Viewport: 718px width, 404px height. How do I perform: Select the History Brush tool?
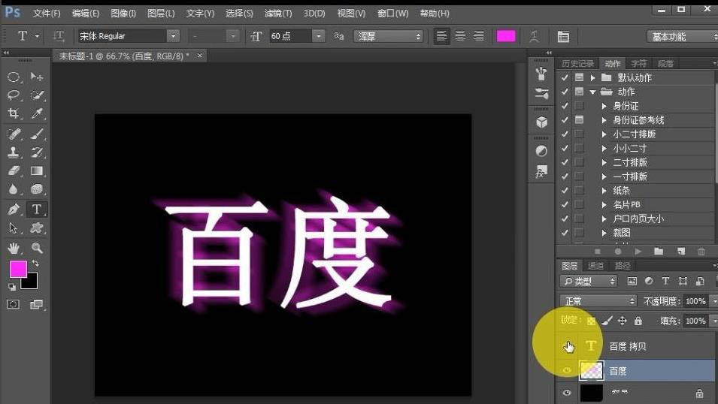pyautogui.click(x=37, y=152)
